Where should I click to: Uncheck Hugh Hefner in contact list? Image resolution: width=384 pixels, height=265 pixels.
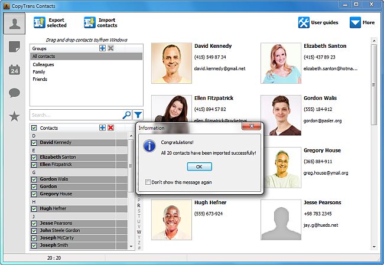[x=34, y=209]
